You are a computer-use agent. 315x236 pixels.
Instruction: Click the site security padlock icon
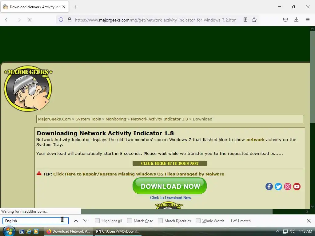(70, 20)
